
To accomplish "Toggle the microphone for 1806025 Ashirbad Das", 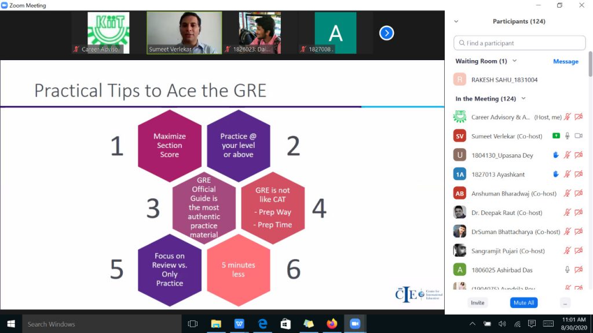I will 568,270.
